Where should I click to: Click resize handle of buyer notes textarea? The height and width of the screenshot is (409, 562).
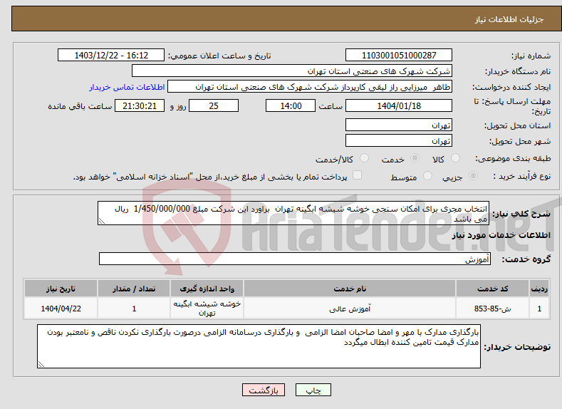41,365
